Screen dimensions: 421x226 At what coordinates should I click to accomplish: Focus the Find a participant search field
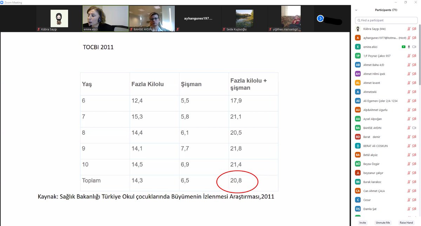[386, 20]
